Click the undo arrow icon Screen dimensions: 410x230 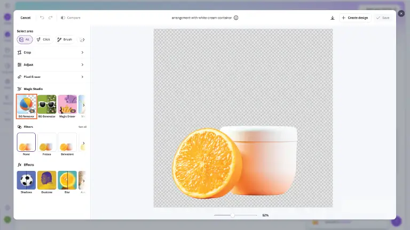tap(42, 18)
